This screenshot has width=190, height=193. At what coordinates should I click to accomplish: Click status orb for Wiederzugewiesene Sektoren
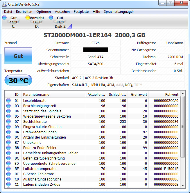click(8, 116)
